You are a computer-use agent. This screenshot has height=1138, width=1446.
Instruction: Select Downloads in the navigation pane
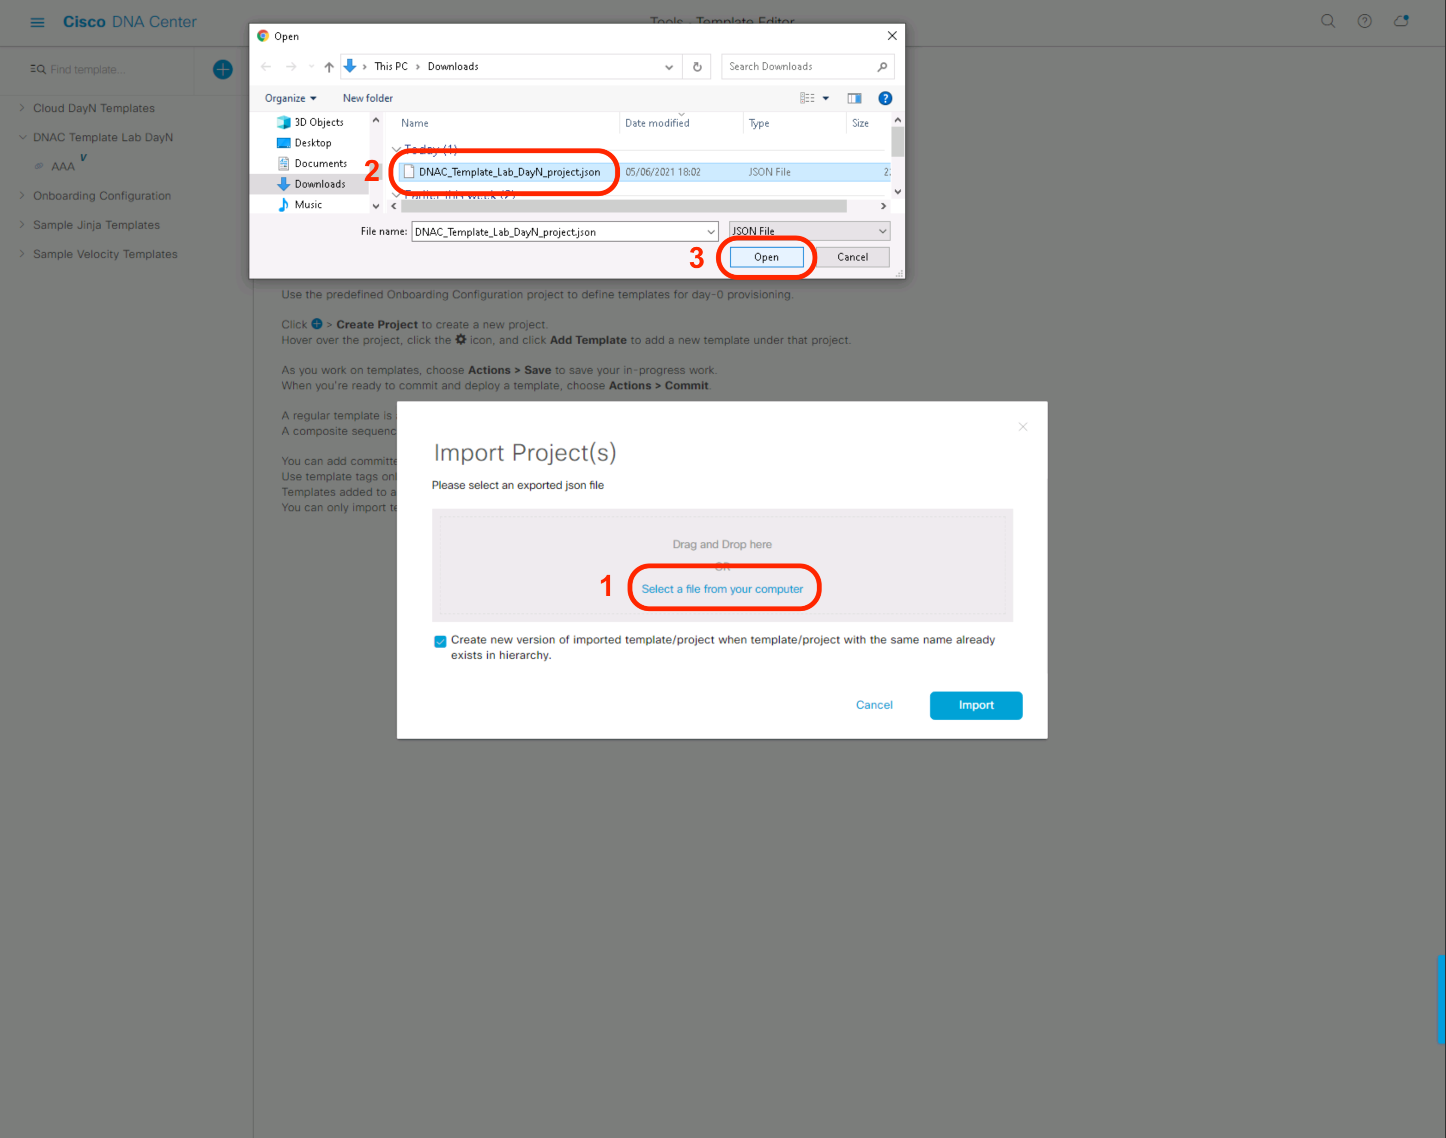[319, 184]
